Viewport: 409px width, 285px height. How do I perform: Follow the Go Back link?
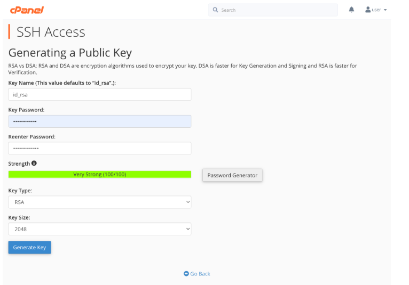(x=200, y=274)
